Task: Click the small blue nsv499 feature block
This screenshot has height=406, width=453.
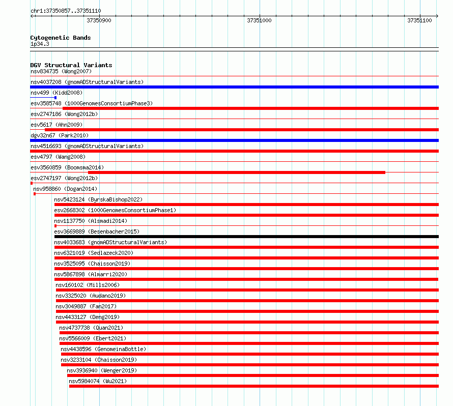Action: pyautogui.click(x=55, y=98)
